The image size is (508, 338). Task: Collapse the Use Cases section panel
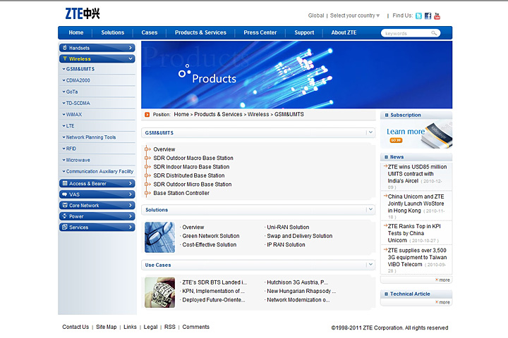pyautogui.click(x=370, y=265)
